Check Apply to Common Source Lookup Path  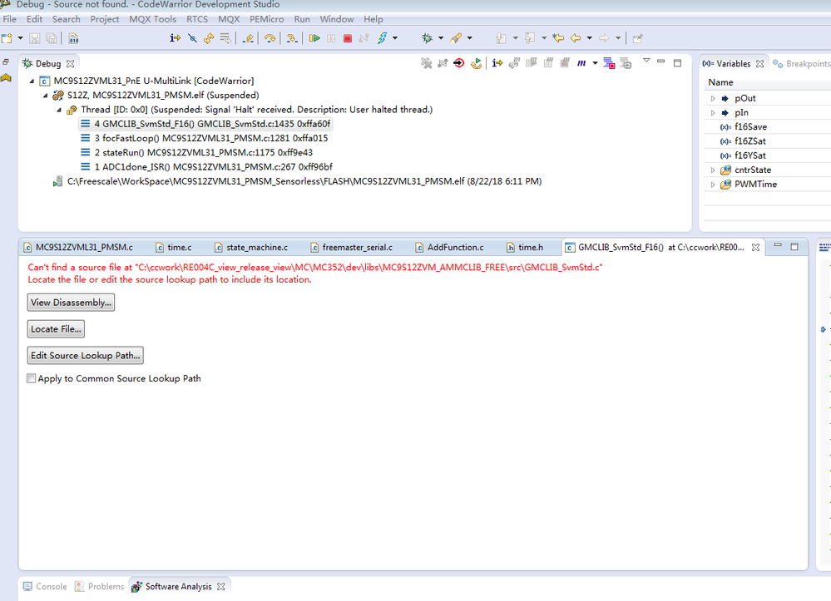pyautogui.click(x=32, y=378)
